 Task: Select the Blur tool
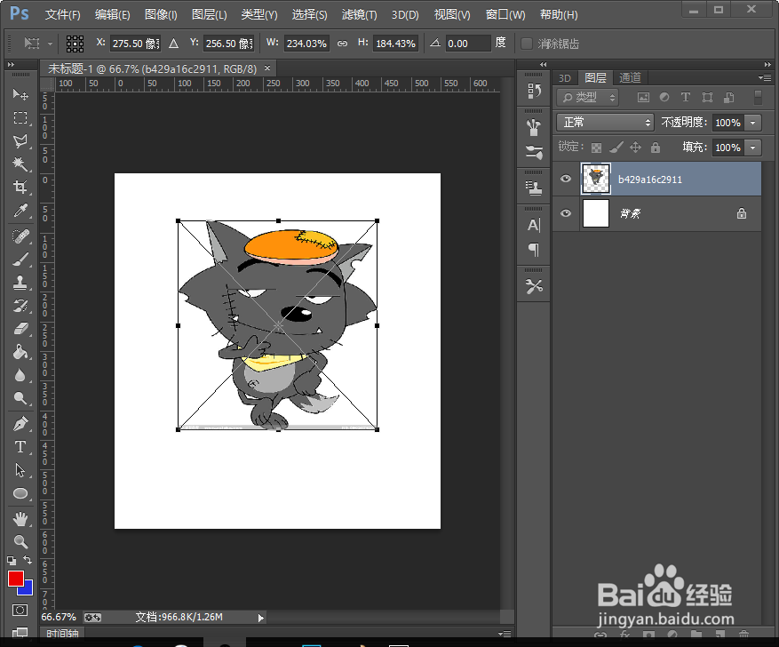[x=20, y=376]
